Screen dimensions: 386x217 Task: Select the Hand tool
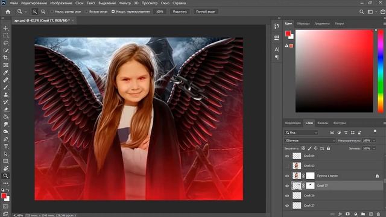5,169
